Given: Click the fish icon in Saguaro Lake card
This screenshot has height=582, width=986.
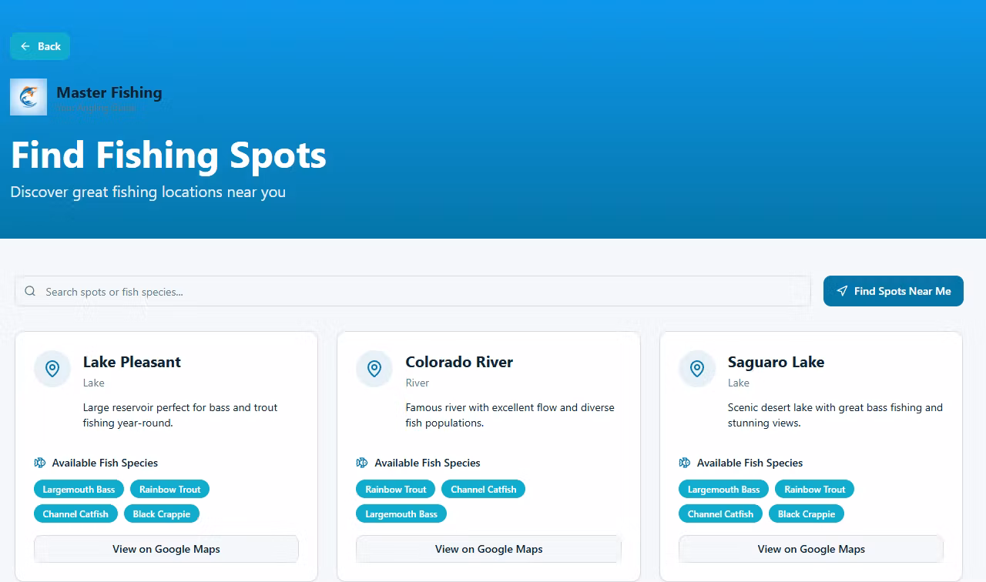Looking at the screenshot, I should pos(685,463).
